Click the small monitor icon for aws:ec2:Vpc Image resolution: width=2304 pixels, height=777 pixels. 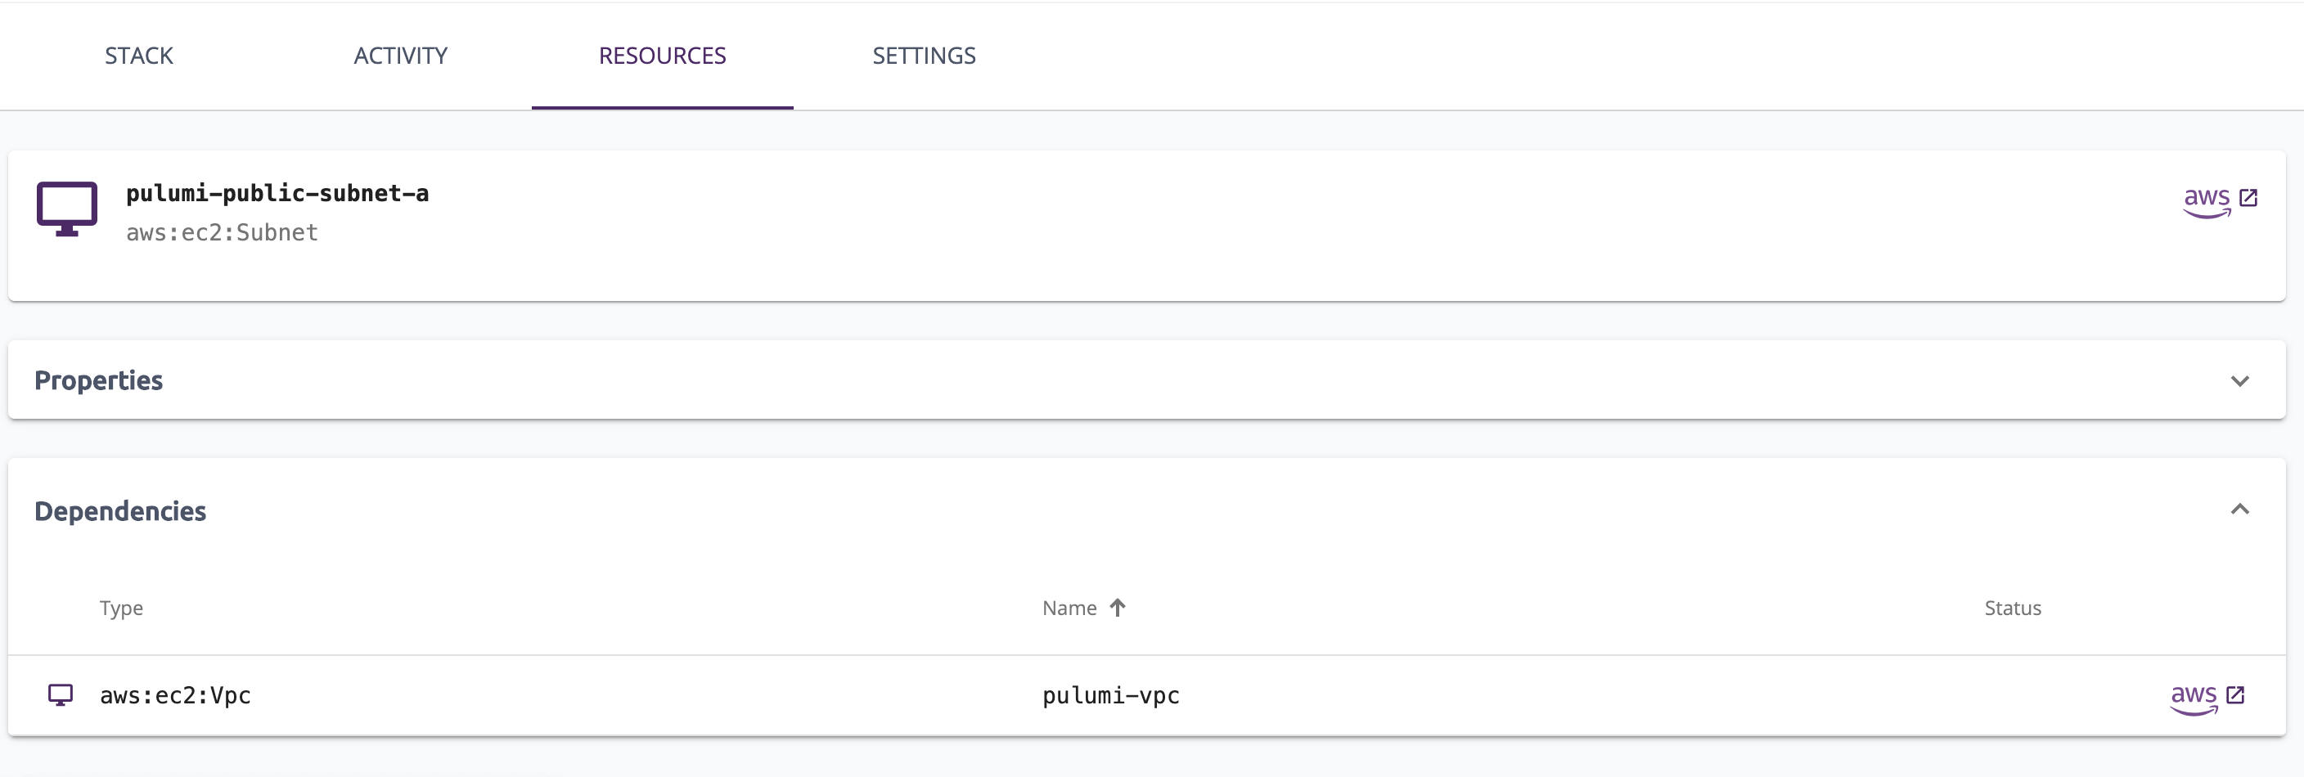click(60, 694)
